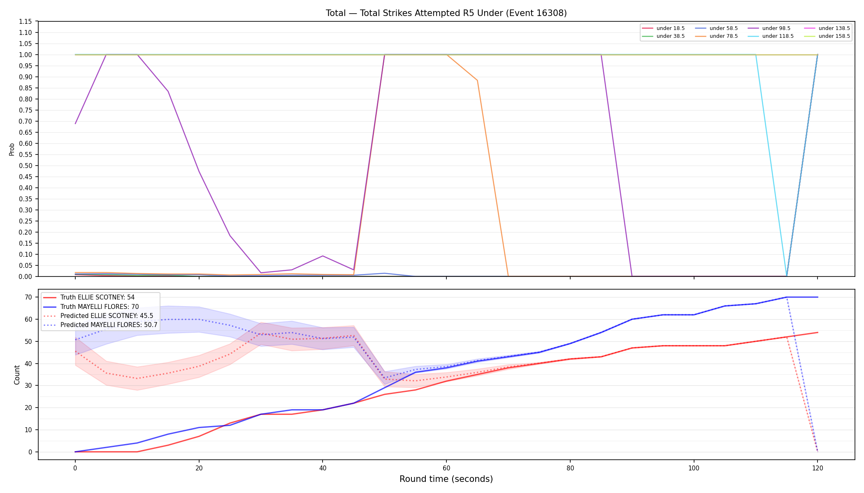The height and width of the screenshot is (493, 864).
Task: Select the 'under 58.5' legend entry
Action: (716, 28)
